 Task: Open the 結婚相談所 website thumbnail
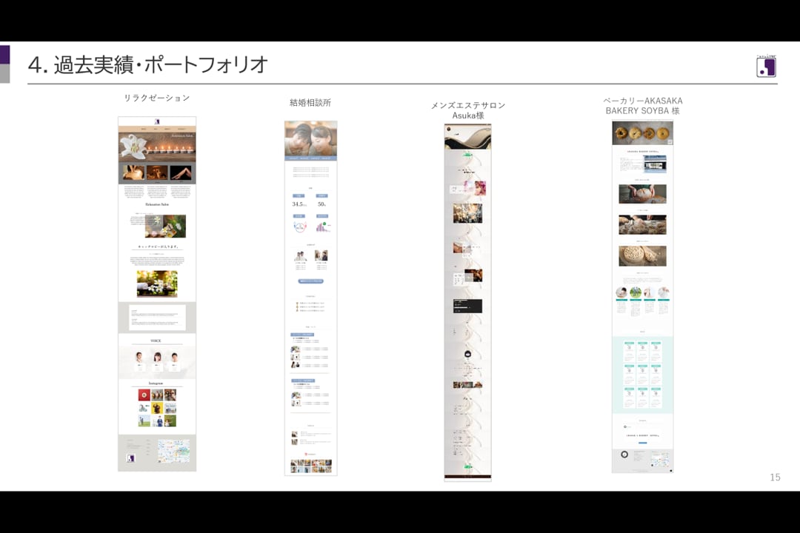310,298
